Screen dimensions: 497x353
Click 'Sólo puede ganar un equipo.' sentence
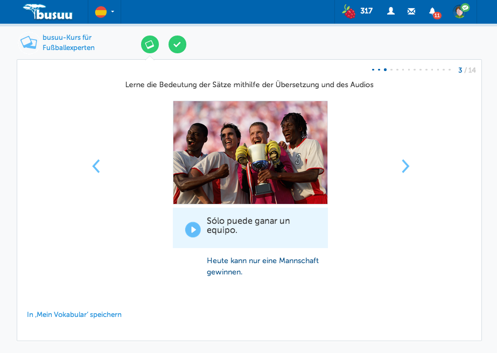pyautogui.click(x=248, y=225)
